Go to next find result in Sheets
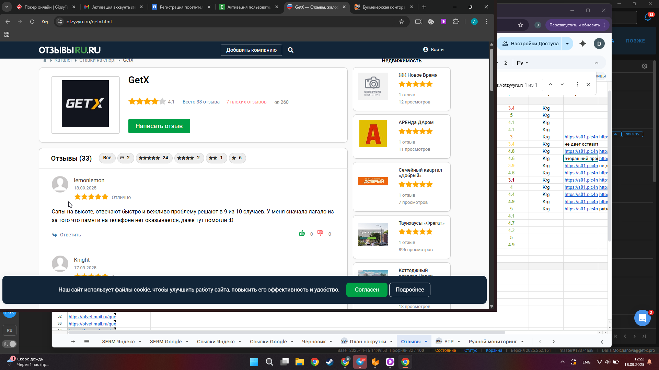This screenshot has width=659, height=370. (x=562, y=84)
